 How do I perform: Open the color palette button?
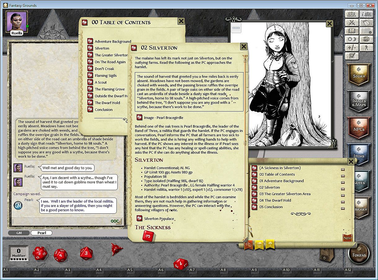[x=367, y=39]
